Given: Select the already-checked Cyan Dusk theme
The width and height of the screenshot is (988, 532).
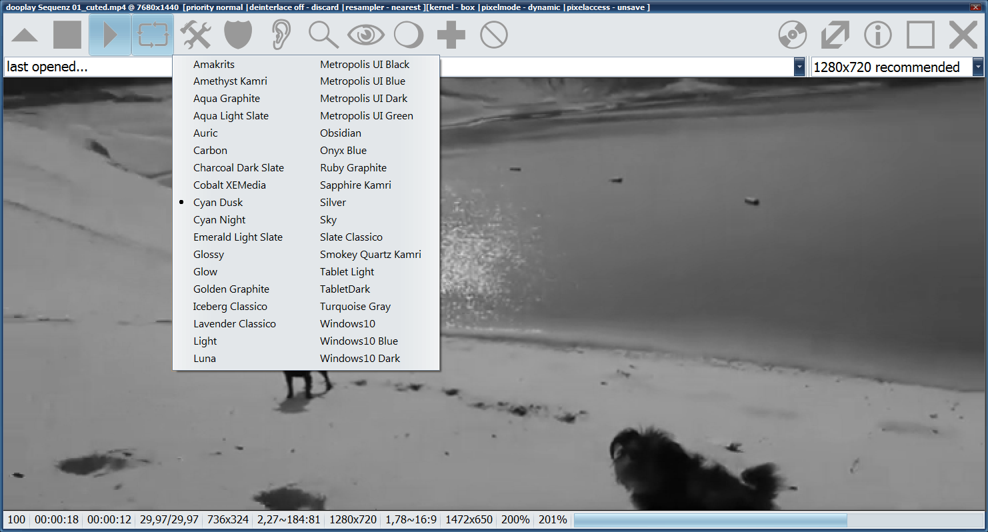Looking at the screenshot, I should pyautogui.click(x=218, y=203).
